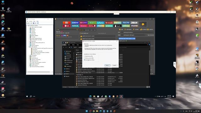The image size is (201, 113).
Task: Click Next in the filter installer dialog
Action: tap(107, 65)
